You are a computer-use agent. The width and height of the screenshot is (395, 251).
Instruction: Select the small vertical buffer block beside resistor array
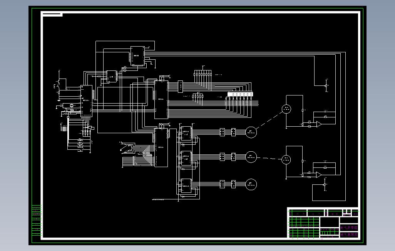181,87
